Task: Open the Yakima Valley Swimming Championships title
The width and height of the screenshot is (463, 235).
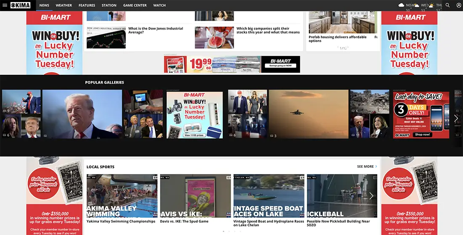Action: click(x=121, y=222)
